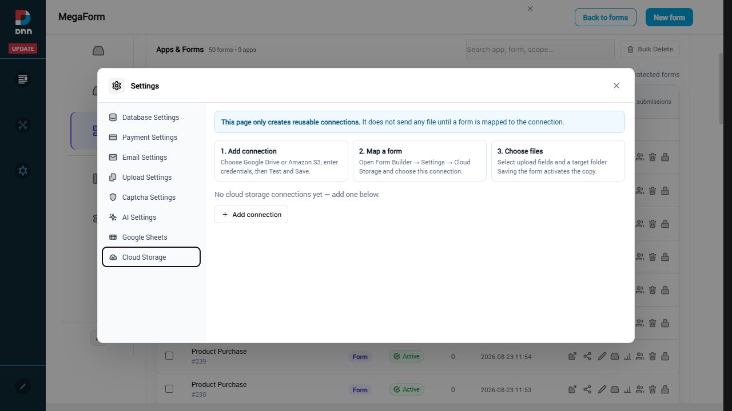Click date 2026-08-23 11:54
This screenshot has height=411, width=732.
(x=506, y=357)
